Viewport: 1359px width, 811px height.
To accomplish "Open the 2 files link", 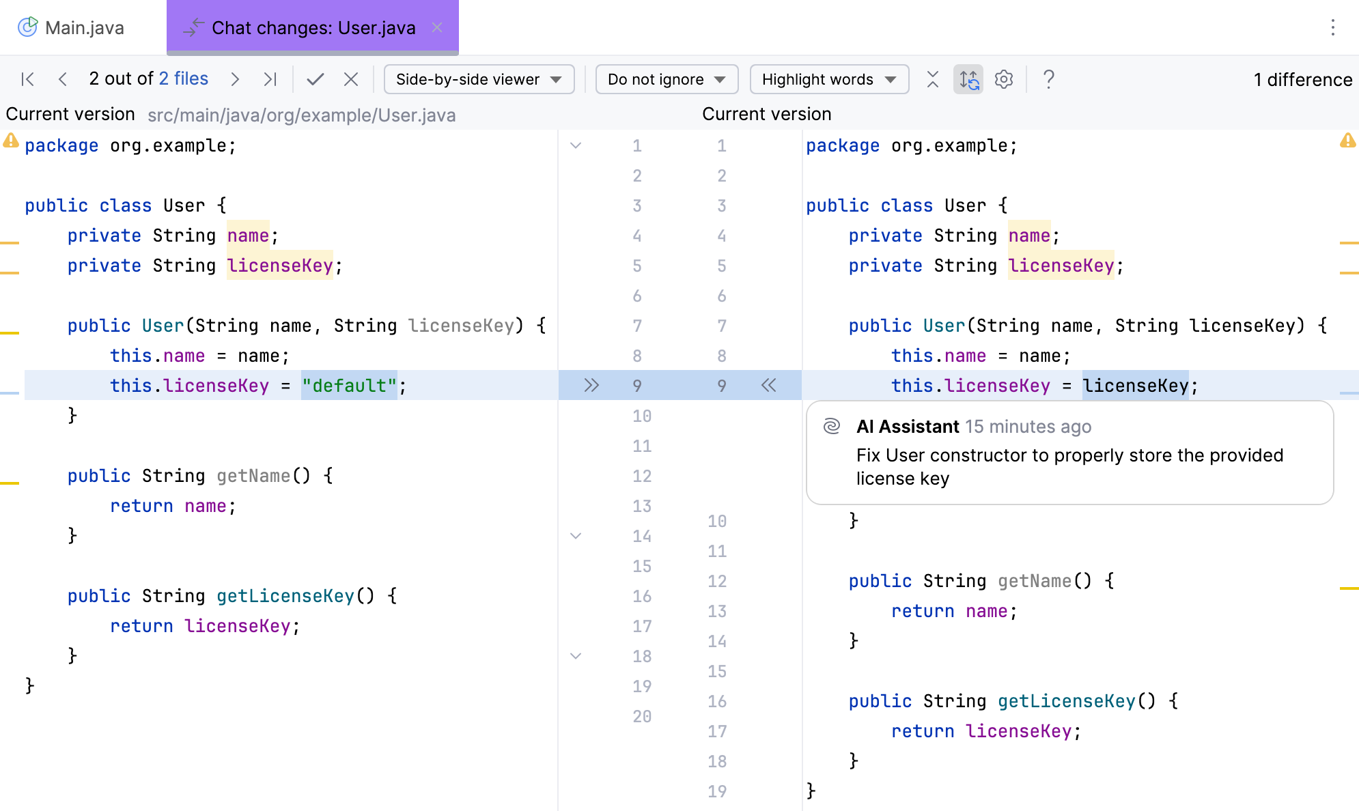I will (x=184, y=79).
